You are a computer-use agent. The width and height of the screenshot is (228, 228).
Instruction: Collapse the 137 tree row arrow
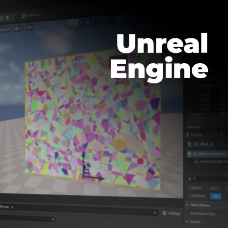(x=194, y=115)
